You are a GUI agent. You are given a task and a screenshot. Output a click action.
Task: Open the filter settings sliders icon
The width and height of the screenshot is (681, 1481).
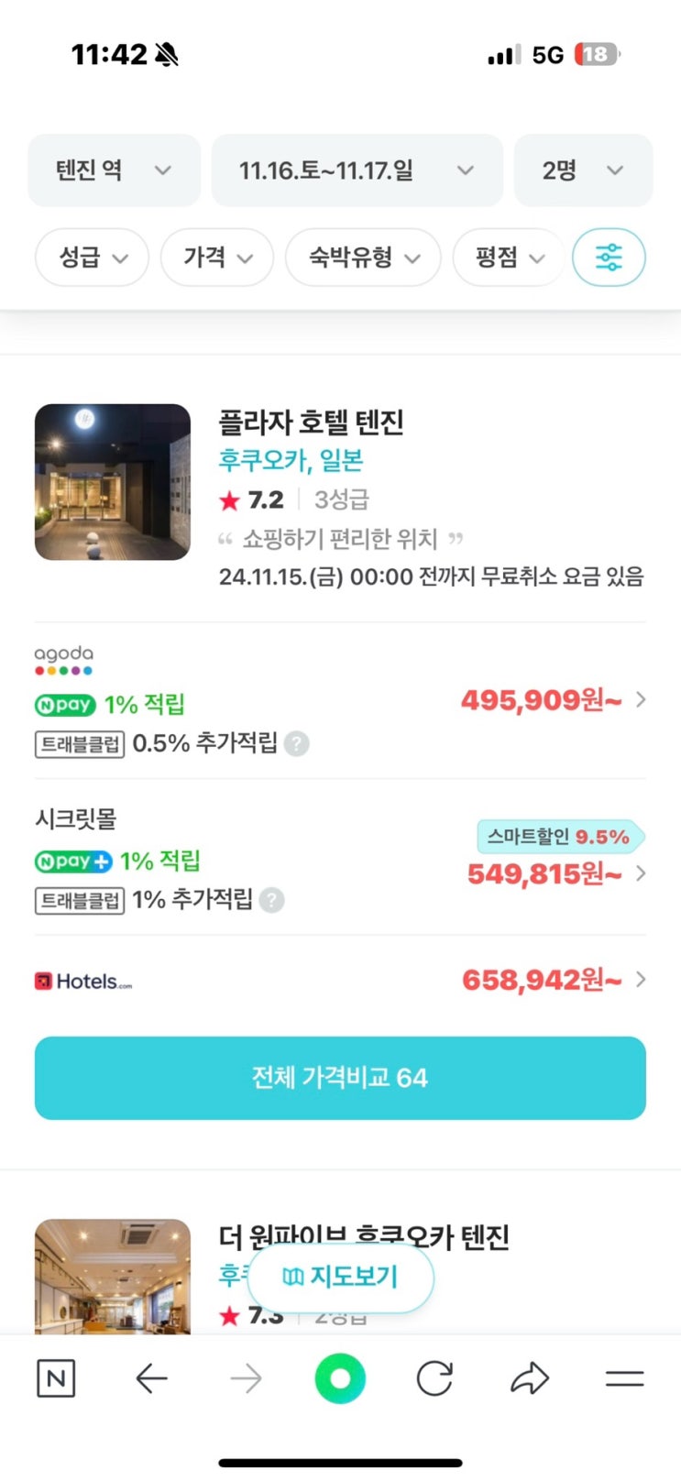point(609,258)
